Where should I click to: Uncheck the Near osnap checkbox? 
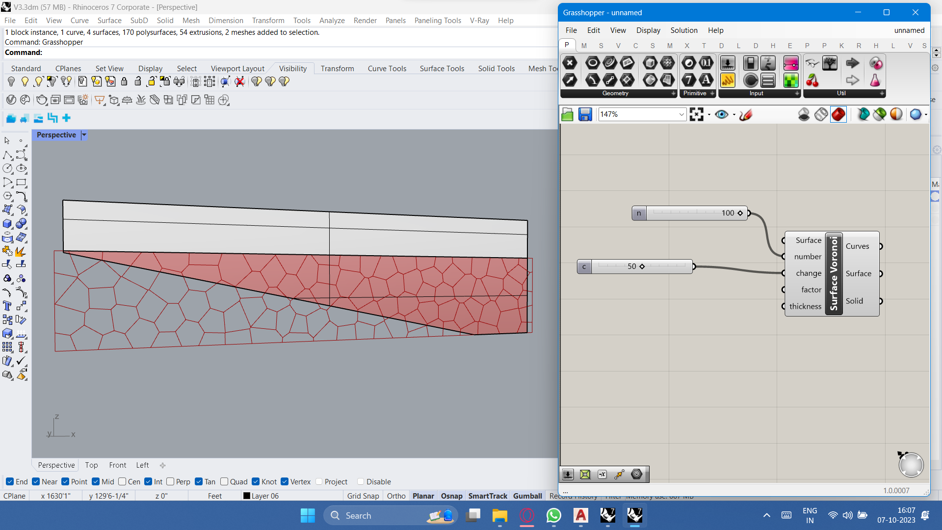point(36,482)
